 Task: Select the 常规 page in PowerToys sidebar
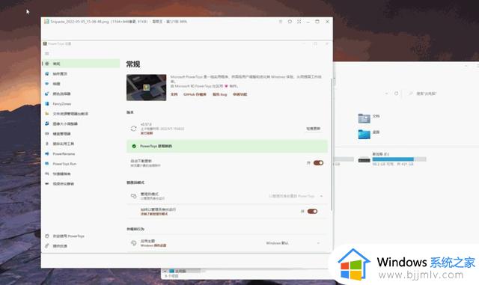pyautogui.click(x=81, y=64)
